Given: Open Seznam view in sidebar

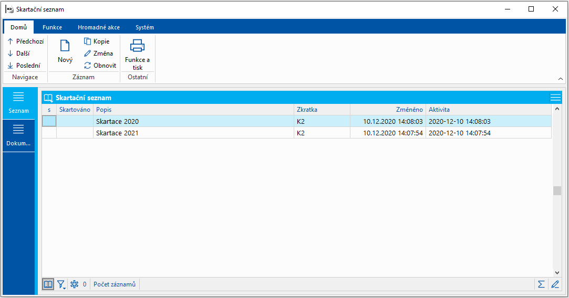Looking at the screenshot, I should click(x=18, y=103).
